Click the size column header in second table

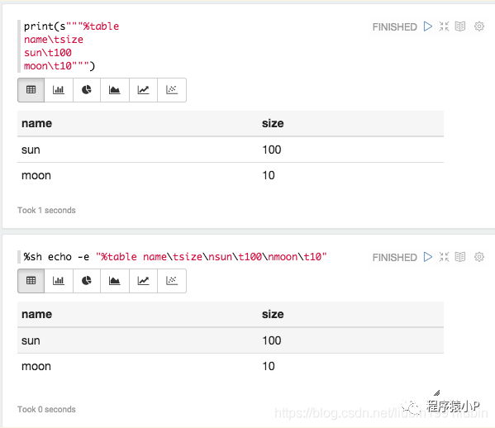(x=273, y=314)
